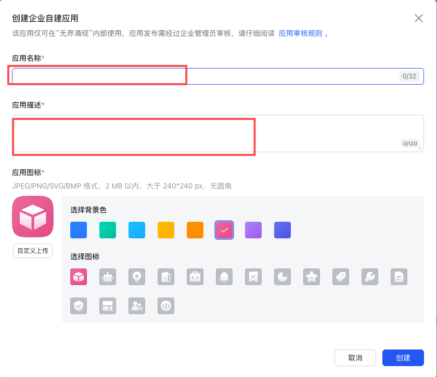The image size is (437, 377).
Task: Choose the star app icon
Action: (312, 277)
